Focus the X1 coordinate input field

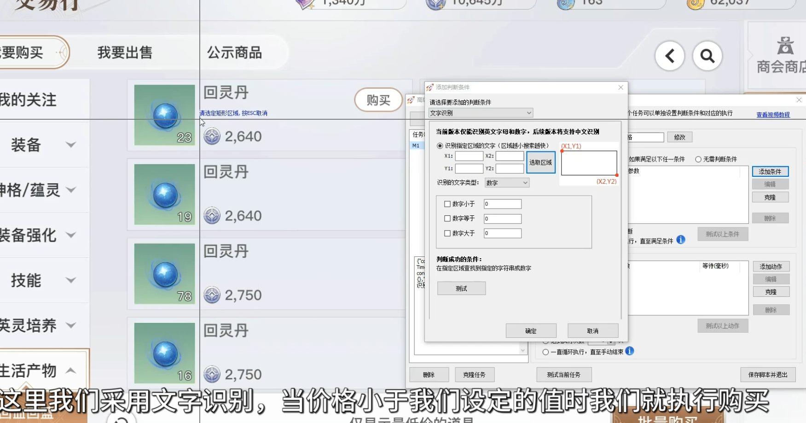pos(469,156)
